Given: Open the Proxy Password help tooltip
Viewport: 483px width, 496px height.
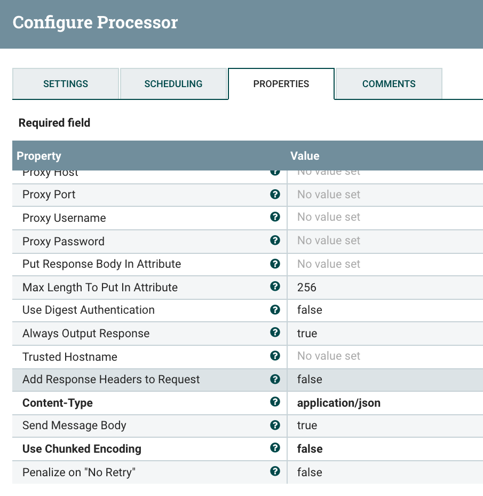Looking at the screenshot, I should (x=275, y=241).
